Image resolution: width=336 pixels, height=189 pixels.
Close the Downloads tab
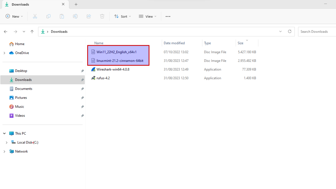pyautogui.click(x=63, y=4)
